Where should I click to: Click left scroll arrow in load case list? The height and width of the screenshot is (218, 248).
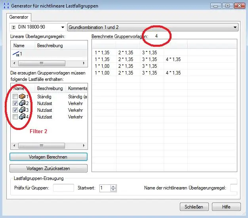(x=14, y=145)
